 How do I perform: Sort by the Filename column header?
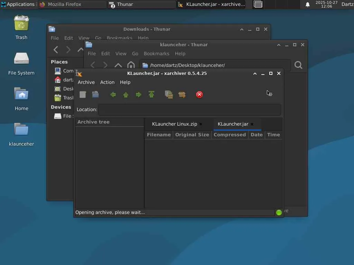[x=159, y=135]
